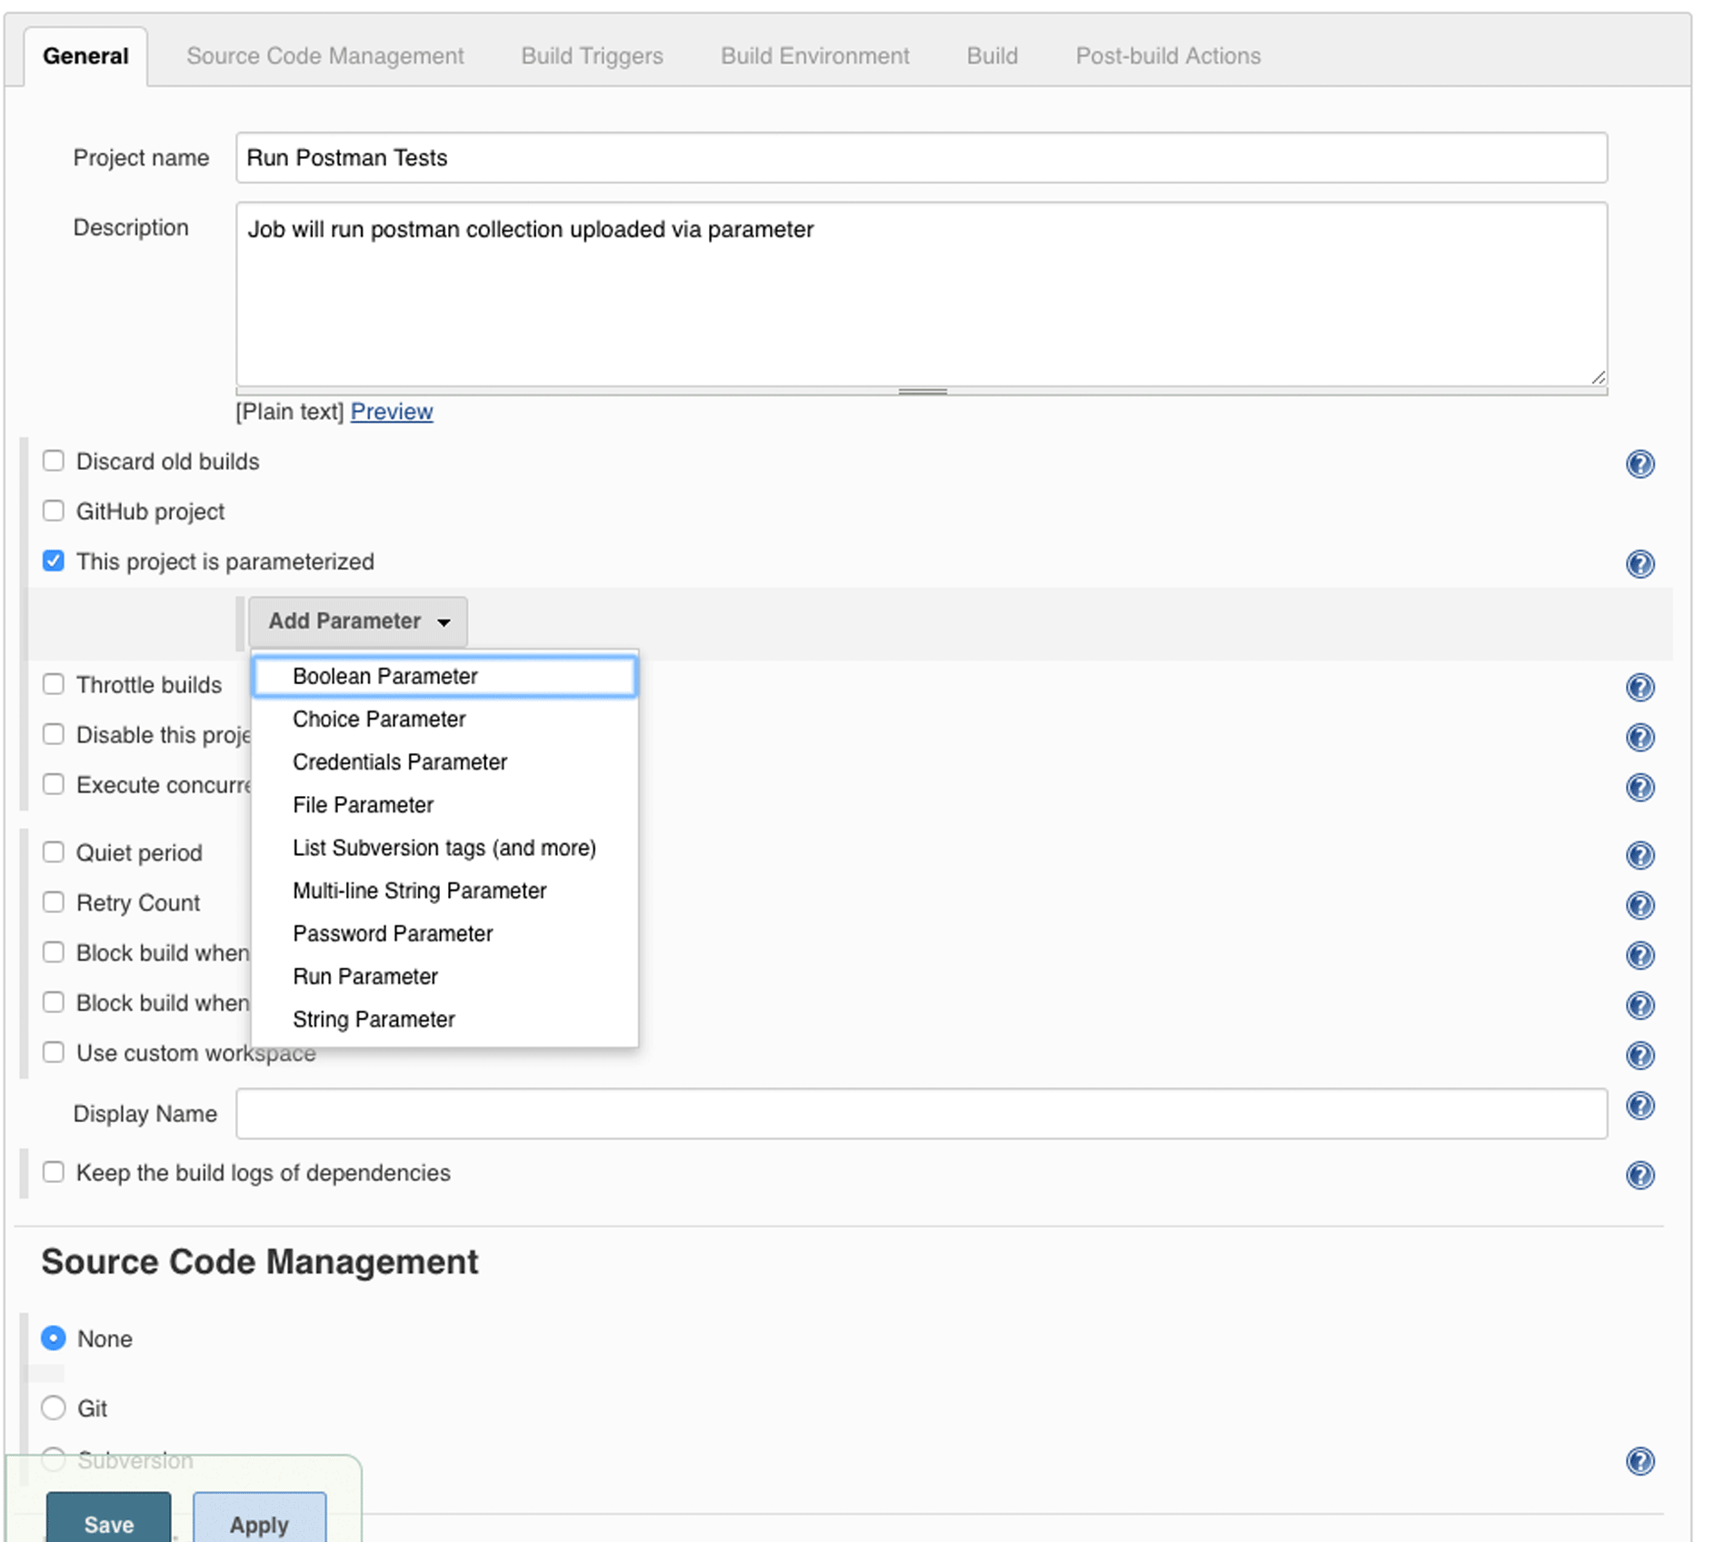This screenshot has height=1542, width=1715.
Task: Open help for Discard old builds
Action: [1640, 464]
